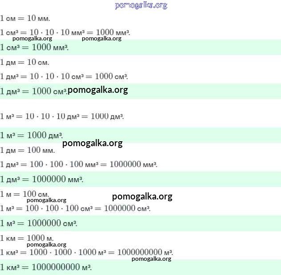Click the line "1 дм = 10 см"
This screenshot has width=281, height=275.
[x=25, y=62]
